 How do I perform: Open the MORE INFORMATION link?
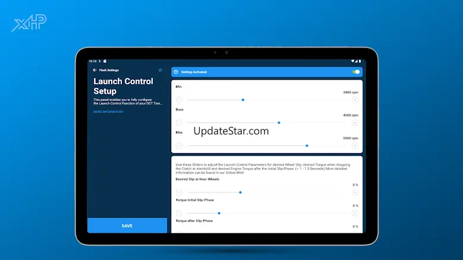[x=108, y=112]
